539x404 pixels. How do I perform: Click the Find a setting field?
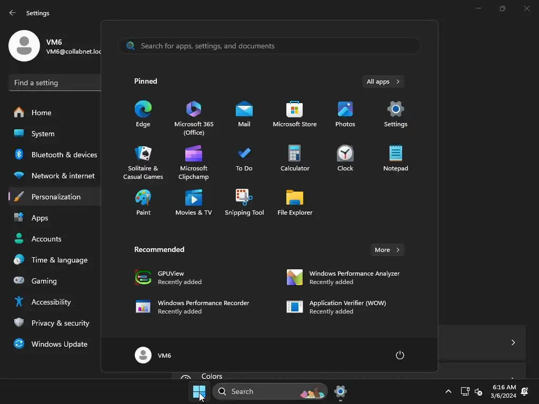click(x=55, y=83)
